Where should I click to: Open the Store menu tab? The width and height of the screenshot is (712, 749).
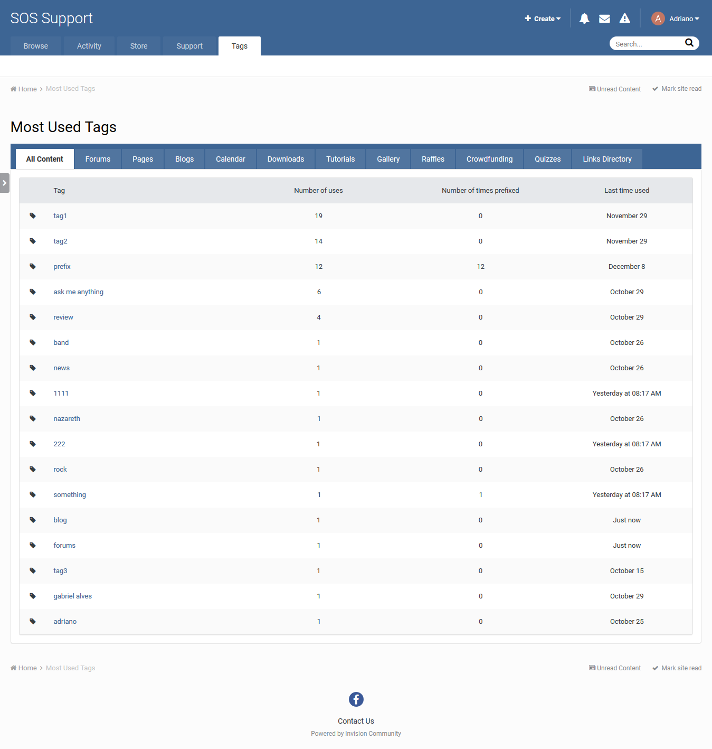[139, 46]
